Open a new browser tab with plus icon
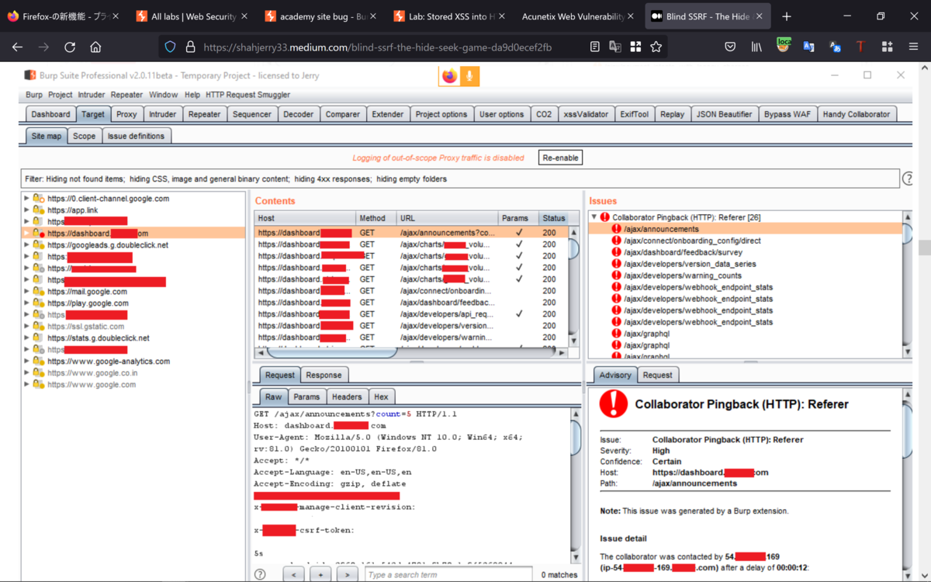The image size is (931, 582). (787, 16)
